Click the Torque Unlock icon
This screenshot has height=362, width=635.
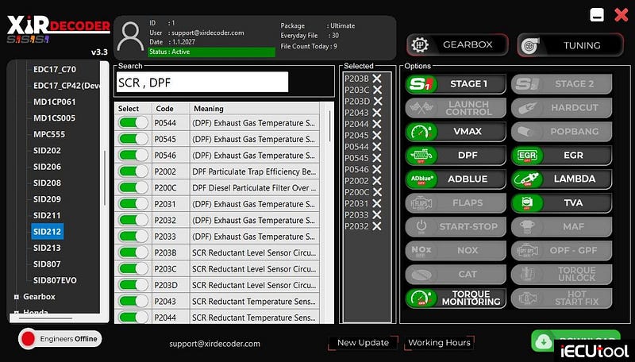(526, 275)
